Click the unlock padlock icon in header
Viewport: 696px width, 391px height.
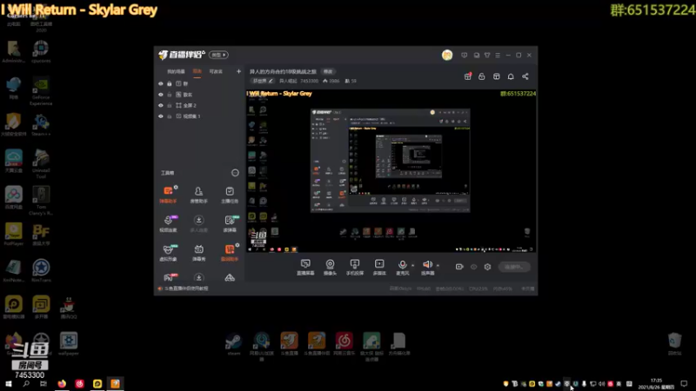[482, 76]
